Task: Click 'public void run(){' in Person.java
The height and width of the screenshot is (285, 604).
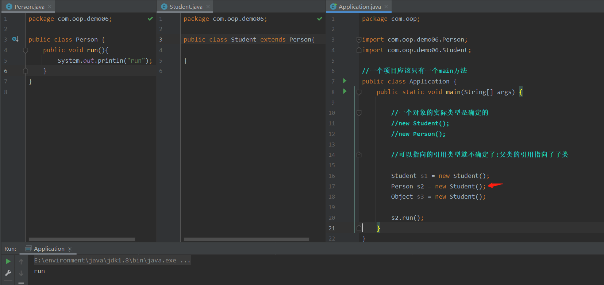Action: 76,50
